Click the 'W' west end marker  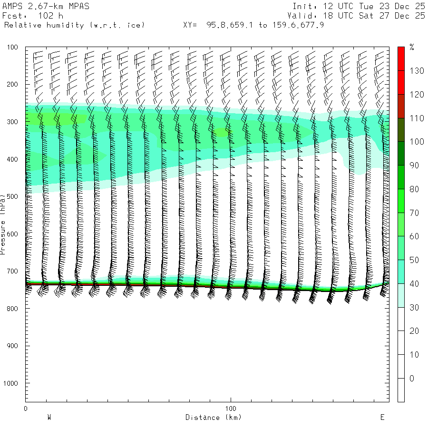pos(49,418)
